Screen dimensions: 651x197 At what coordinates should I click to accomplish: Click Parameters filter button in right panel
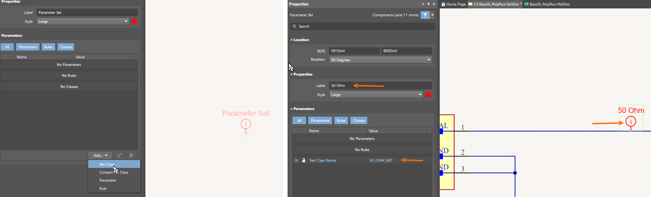(x=320, y=121)
